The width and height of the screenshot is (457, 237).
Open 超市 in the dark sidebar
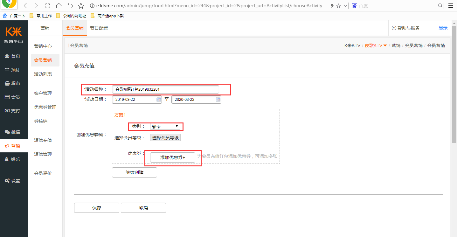click(x=13, y=83)
